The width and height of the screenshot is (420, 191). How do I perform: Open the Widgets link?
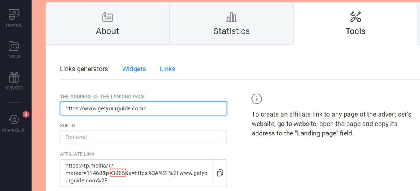click(134, 69)
